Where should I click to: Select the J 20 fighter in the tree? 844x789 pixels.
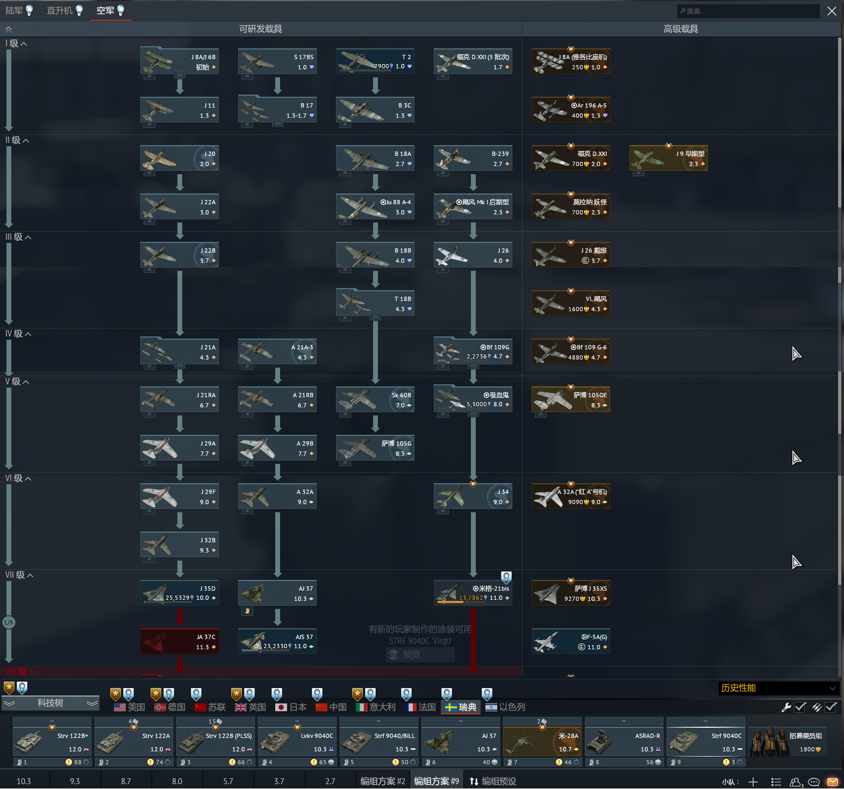pos(180,159)
